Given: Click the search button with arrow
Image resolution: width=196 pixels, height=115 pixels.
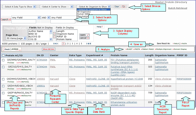Looking at the screenshot, I should (5, 20).
